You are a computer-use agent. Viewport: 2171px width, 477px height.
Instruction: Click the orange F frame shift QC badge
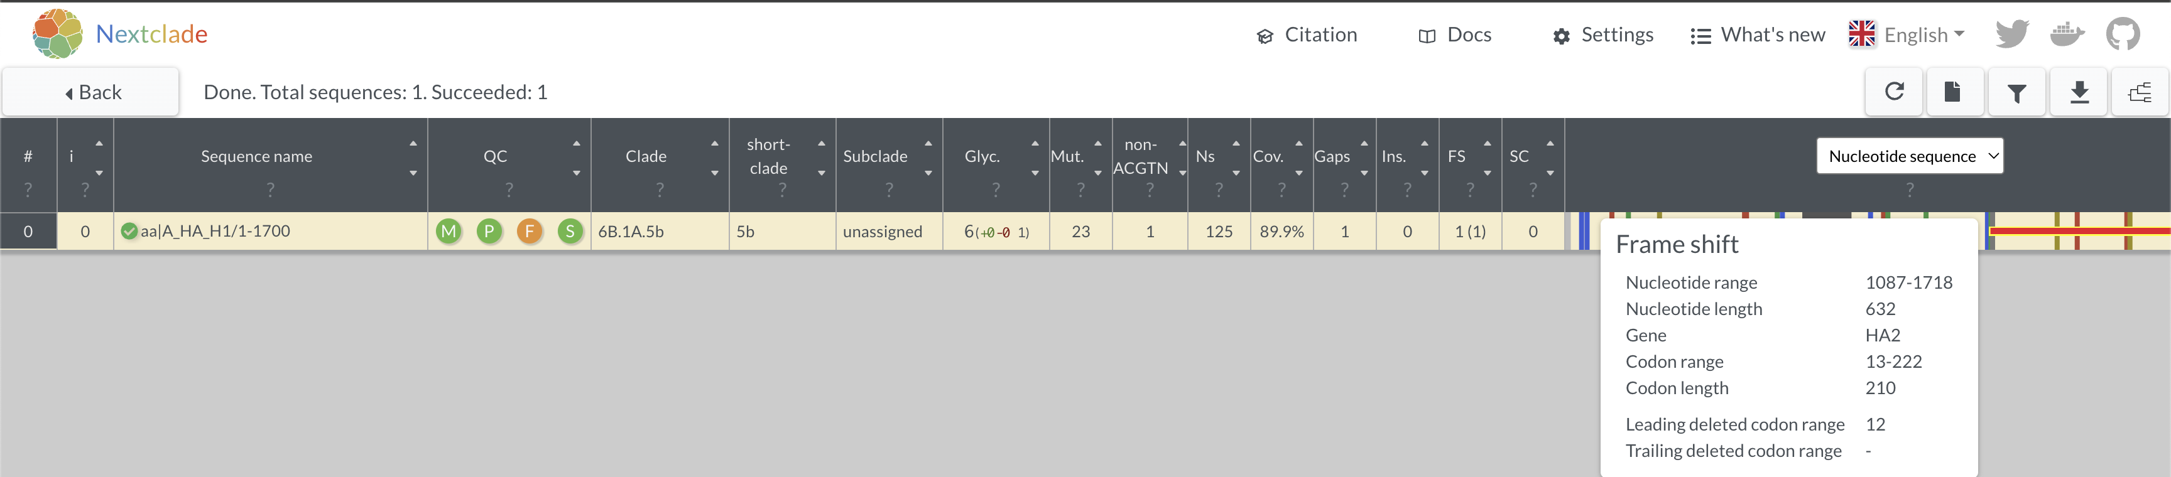coord(530,231)
